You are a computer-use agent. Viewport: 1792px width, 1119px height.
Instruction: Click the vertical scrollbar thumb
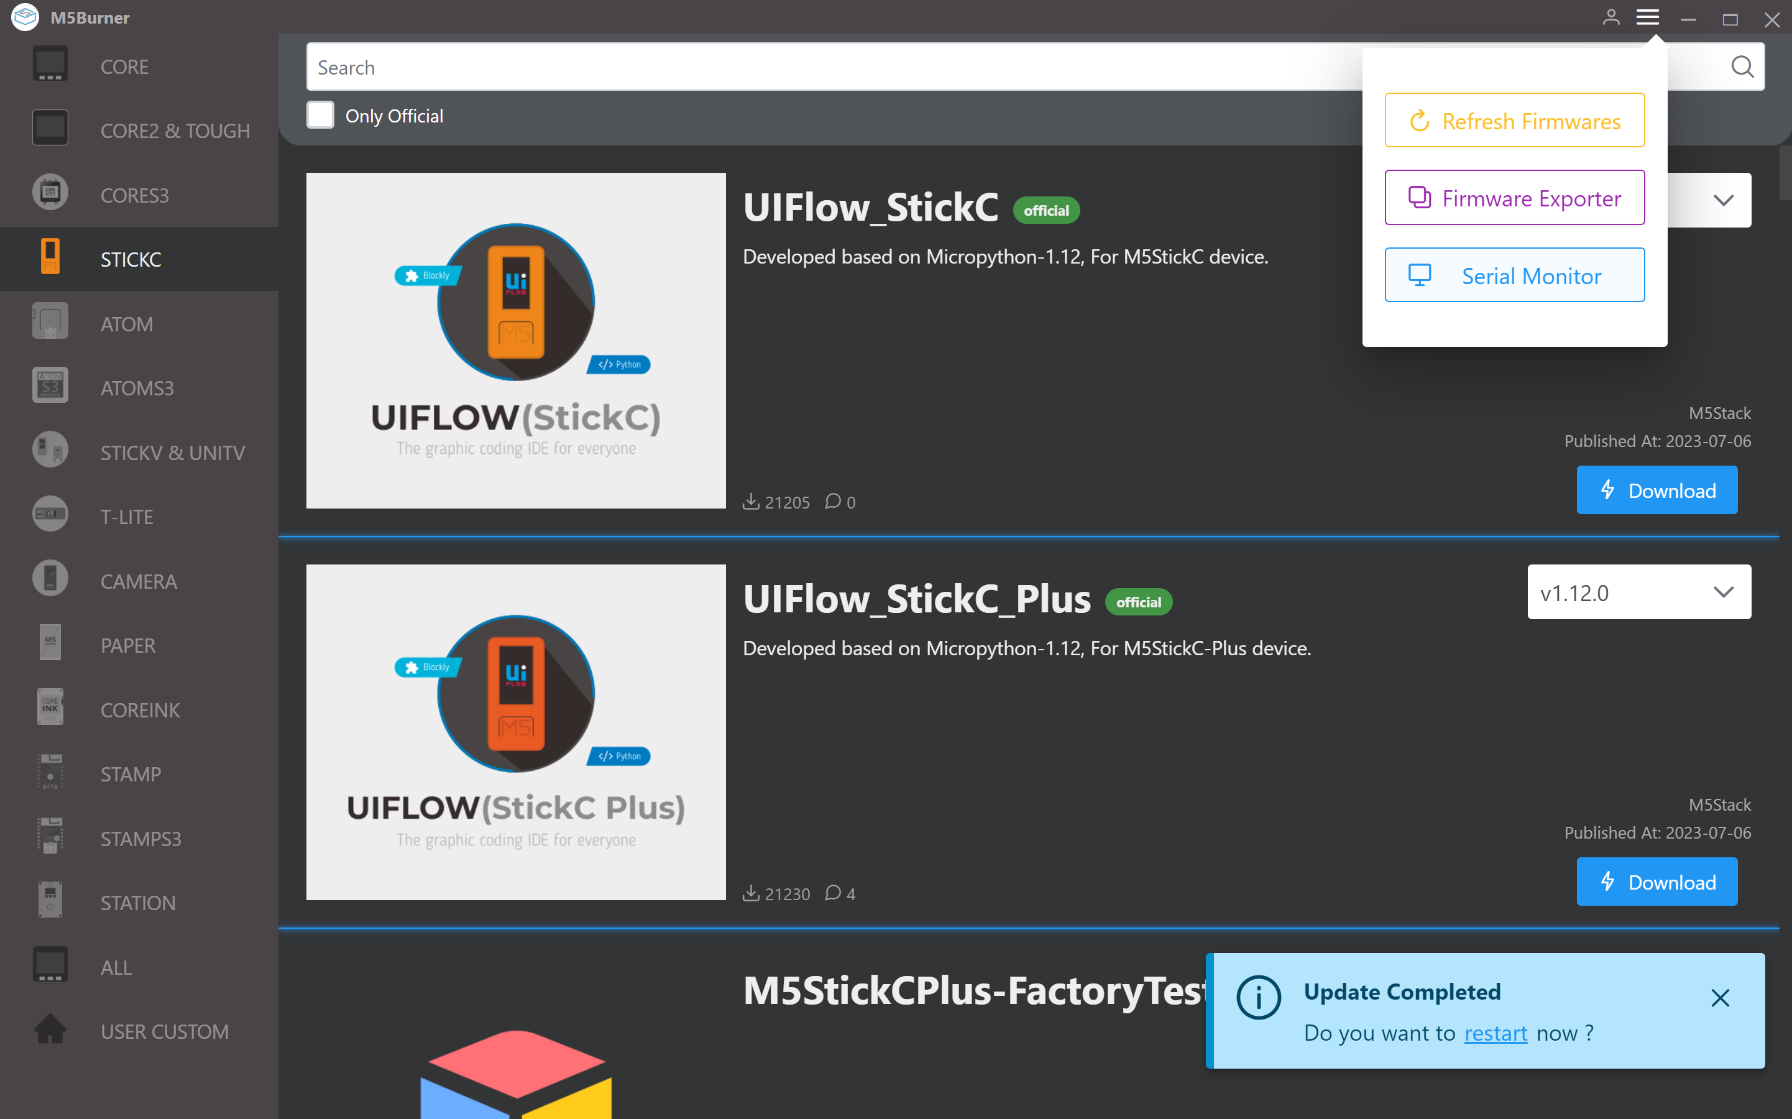(1785, 173)
